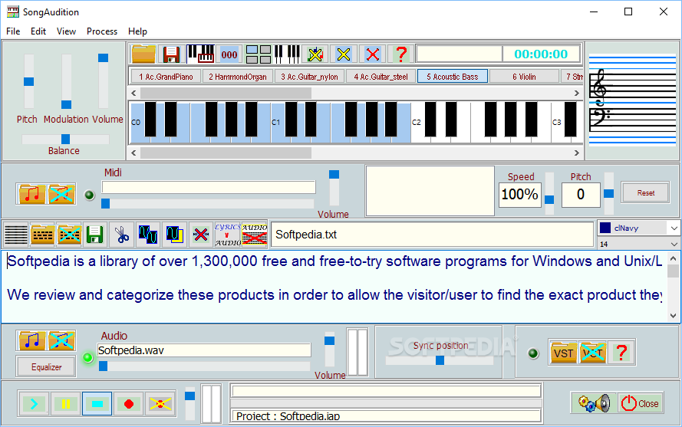Click the Pitch slider in keyboard panel
The height and width of the screenshot is (427, 682).
[28, 81]
